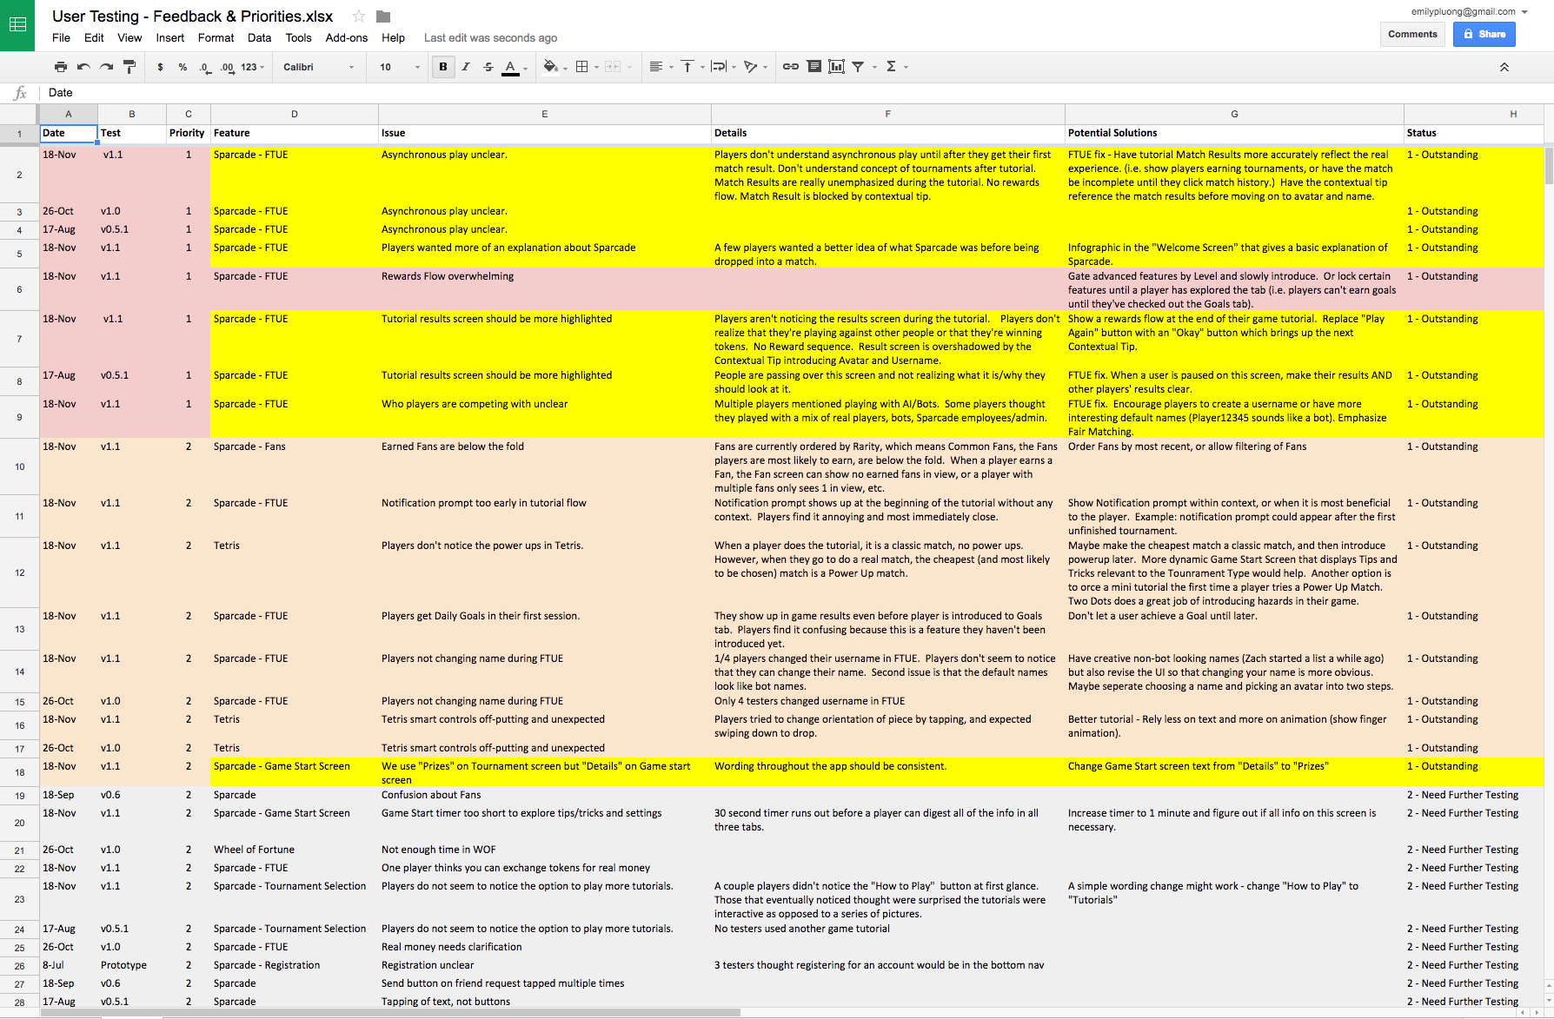Undo the last action

click(x=83, y=67)
